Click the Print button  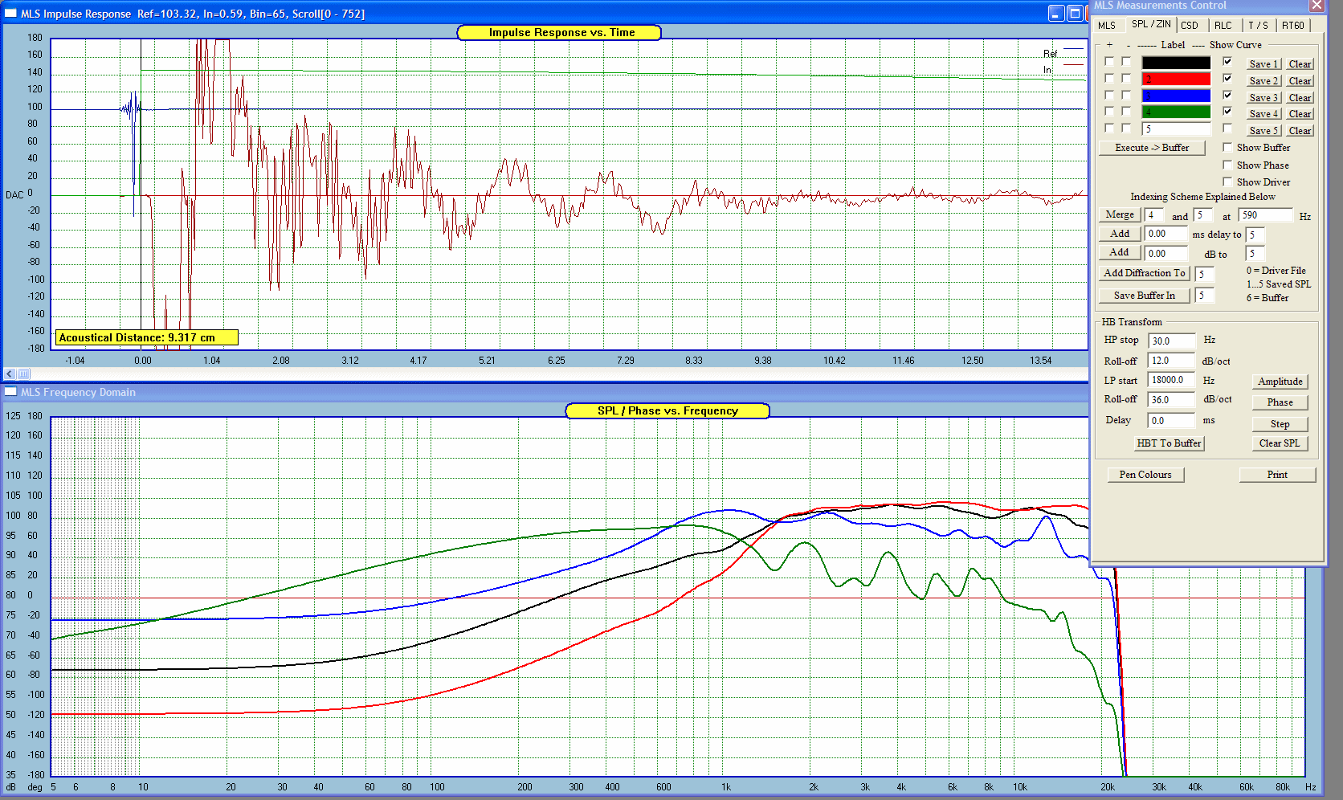(1277, 475)
